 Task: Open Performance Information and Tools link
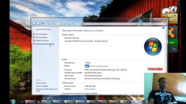pos(46,90)
